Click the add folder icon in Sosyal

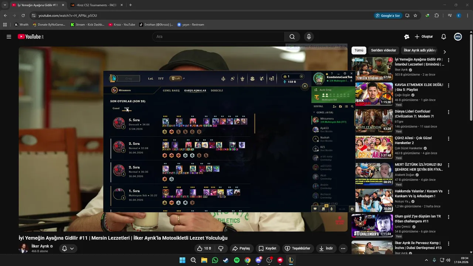[340, 106]
